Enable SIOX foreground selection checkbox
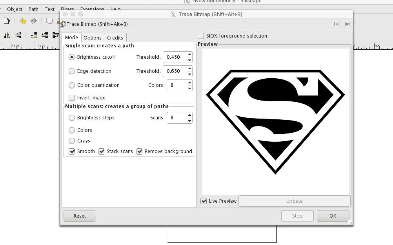The width and height of the screenshot is (393, 245). [x=201, y=36]
